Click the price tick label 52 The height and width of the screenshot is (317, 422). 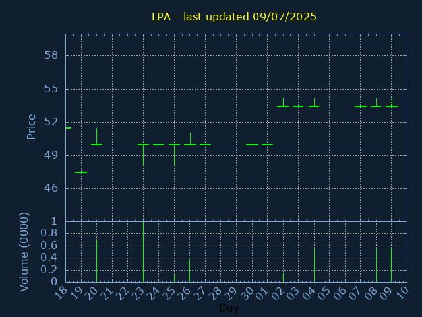(51, 122)
